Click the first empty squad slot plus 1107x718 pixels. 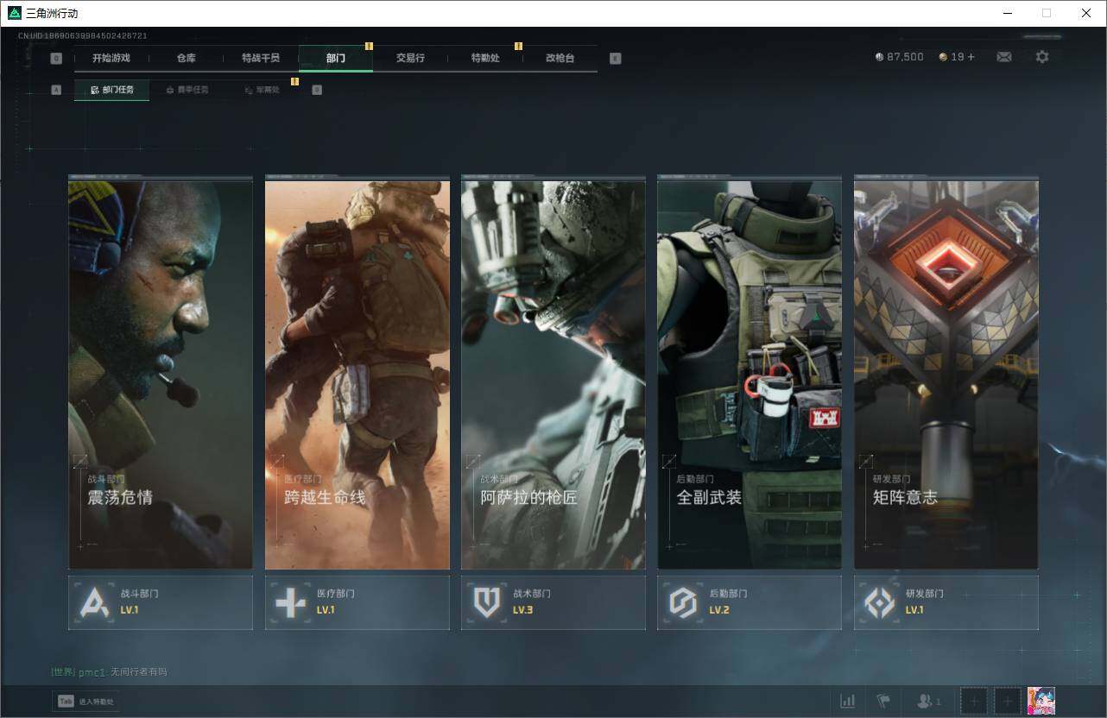pyautogui.click(x=974, y=701)
